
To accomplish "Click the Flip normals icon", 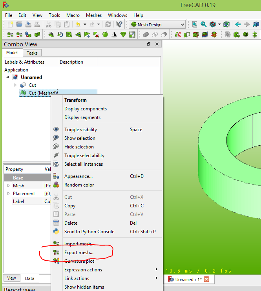I will click(x=60, y=35).
